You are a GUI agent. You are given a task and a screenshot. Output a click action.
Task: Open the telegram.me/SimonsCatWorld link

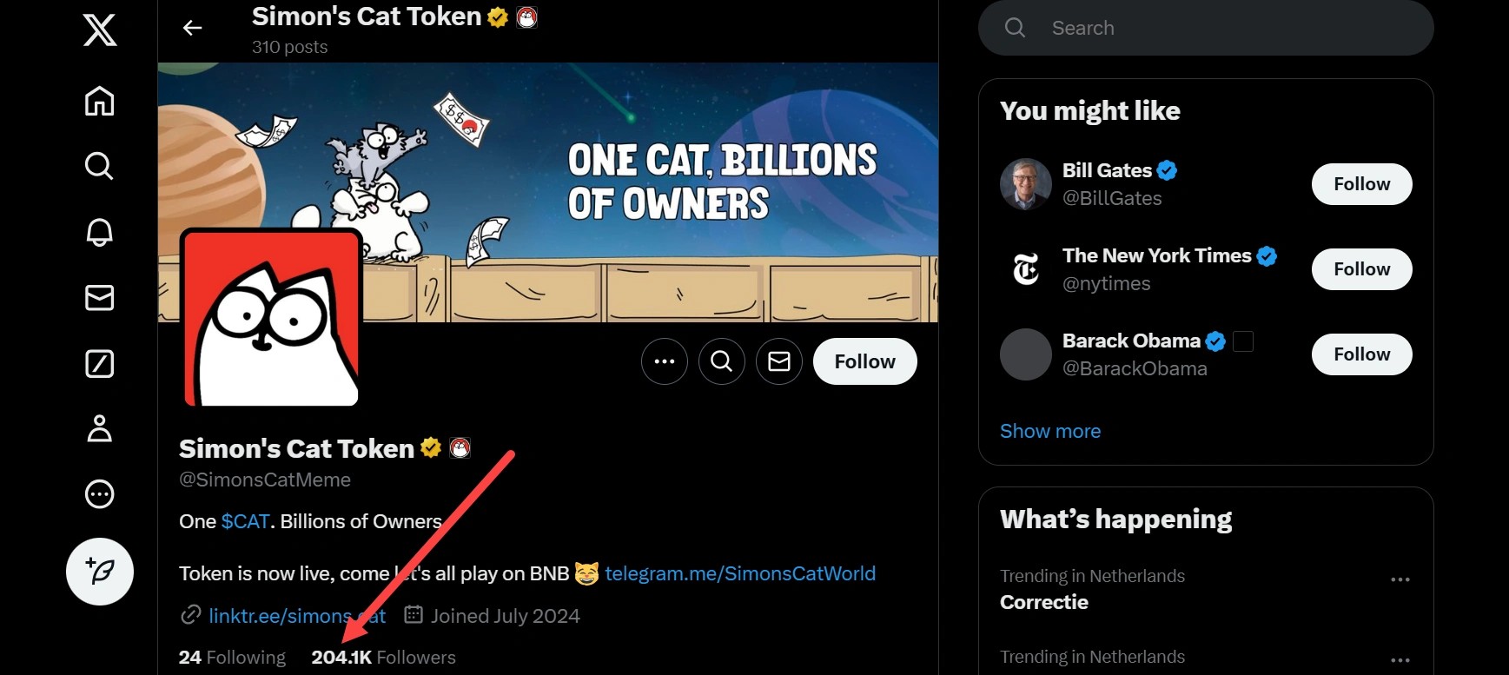(x=740, y=573)
